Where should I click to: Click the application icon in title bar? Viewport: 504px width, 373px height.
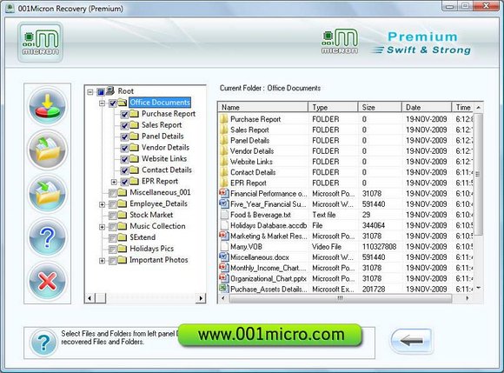pyautogui.click(x=10, y=9)
